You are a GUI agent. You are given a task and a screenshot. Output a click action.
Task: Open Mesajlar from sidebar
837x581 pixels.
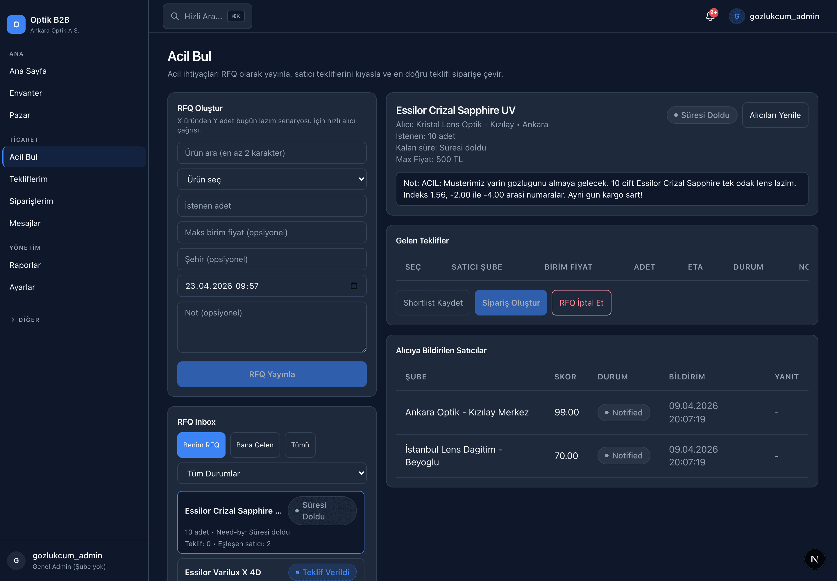point(74,223)
